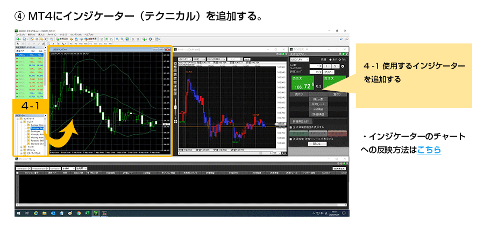The height and width of the screenshot is (229, 484).
Task: Open the チャート(C) menu
Action: tap(52, 35)
